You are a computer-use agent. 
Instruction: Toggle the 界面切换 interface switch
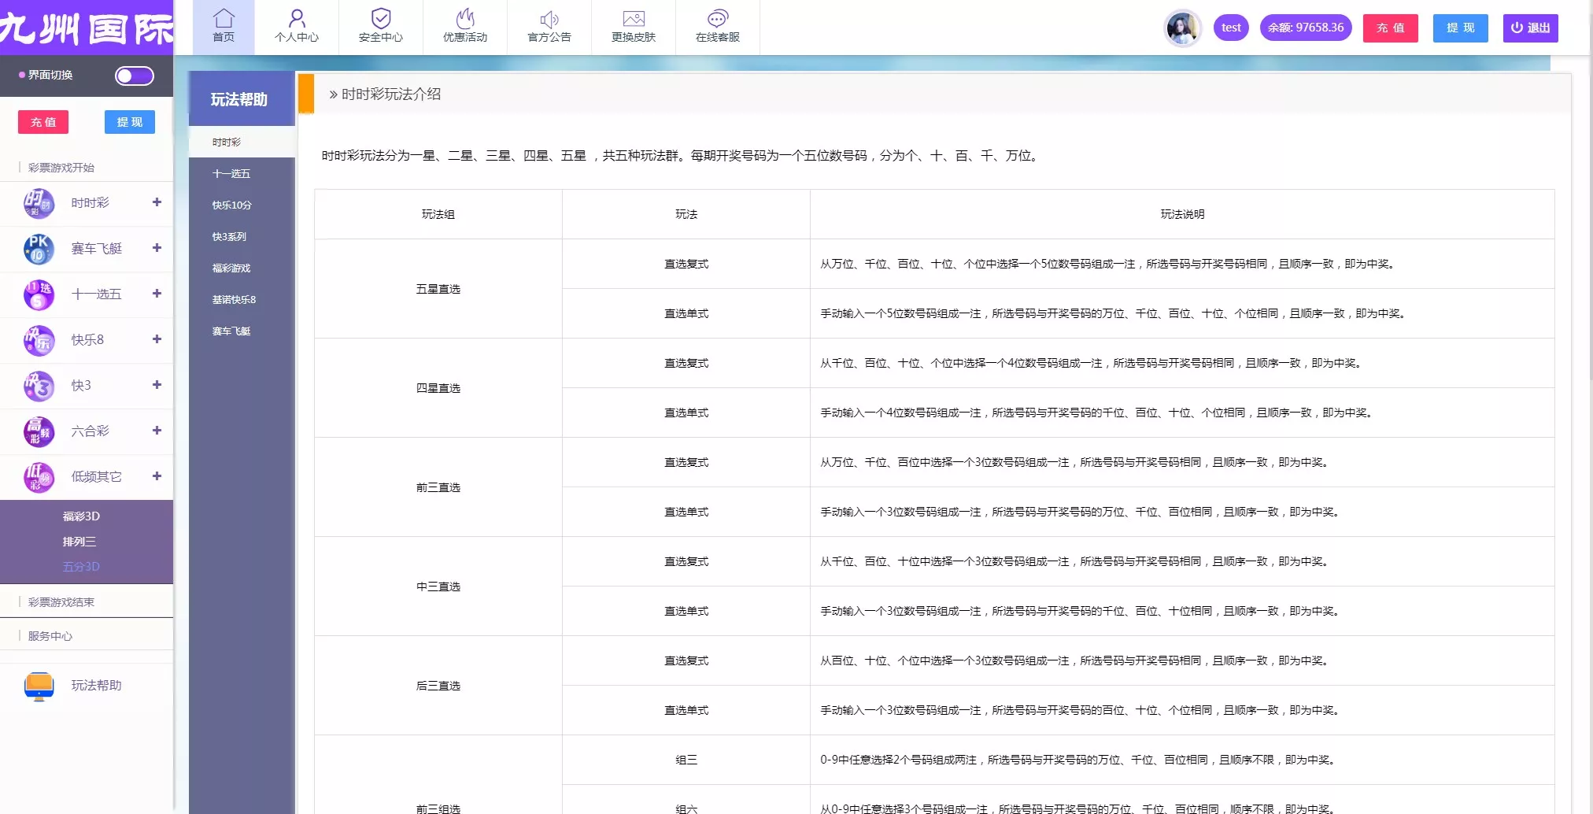coord(134,76)
